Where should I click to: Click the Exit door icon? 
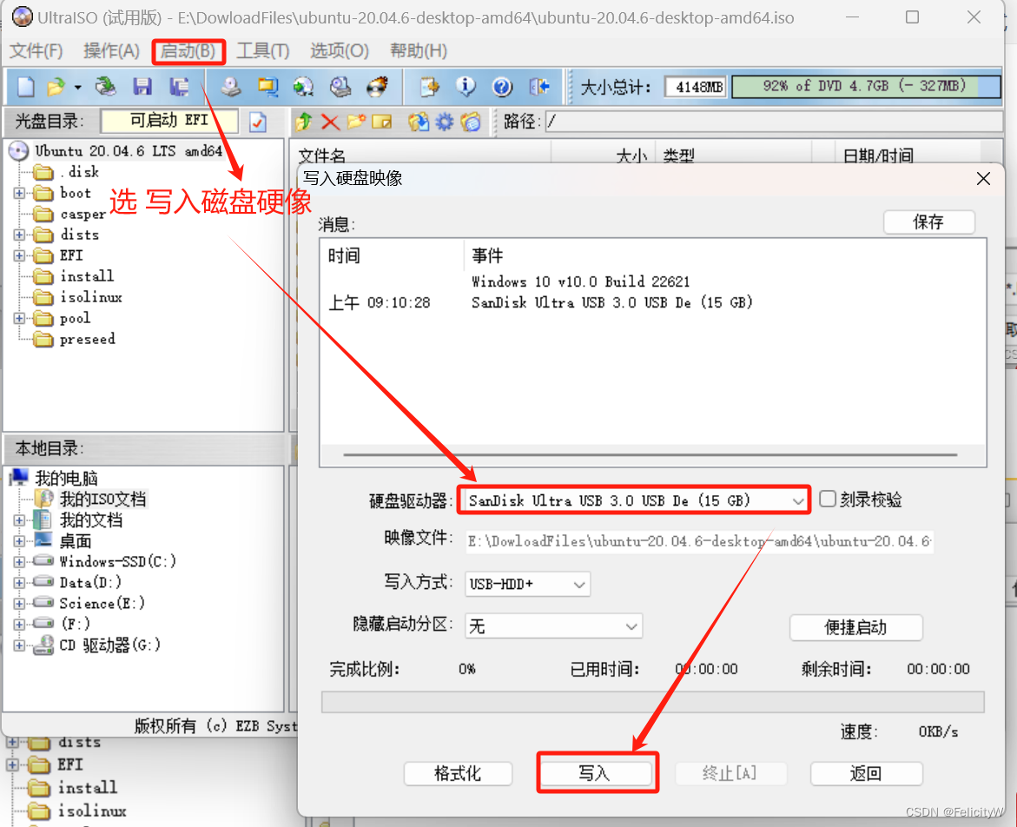[x=539, y=86]
